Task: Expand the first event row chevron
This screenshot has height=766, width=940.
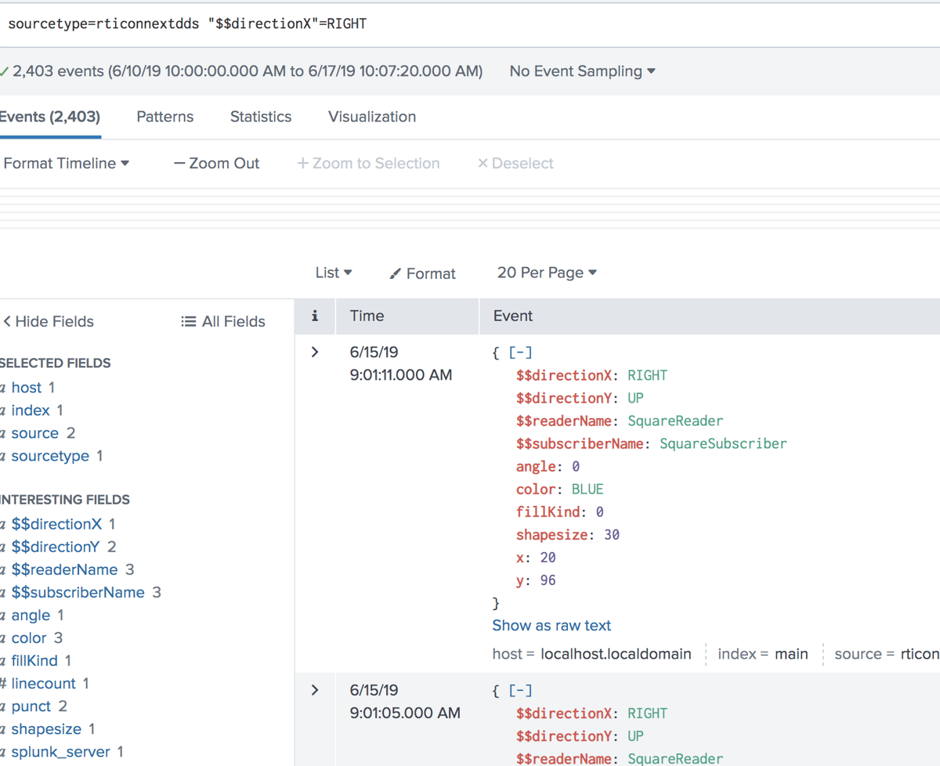Action: pyautogui.click(x=315, y=352)
